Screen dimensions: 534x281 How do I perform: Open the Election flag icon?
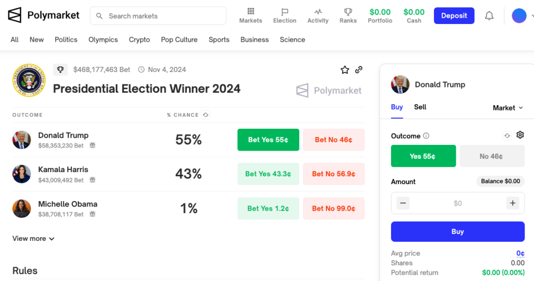click(x=284, y=12)
